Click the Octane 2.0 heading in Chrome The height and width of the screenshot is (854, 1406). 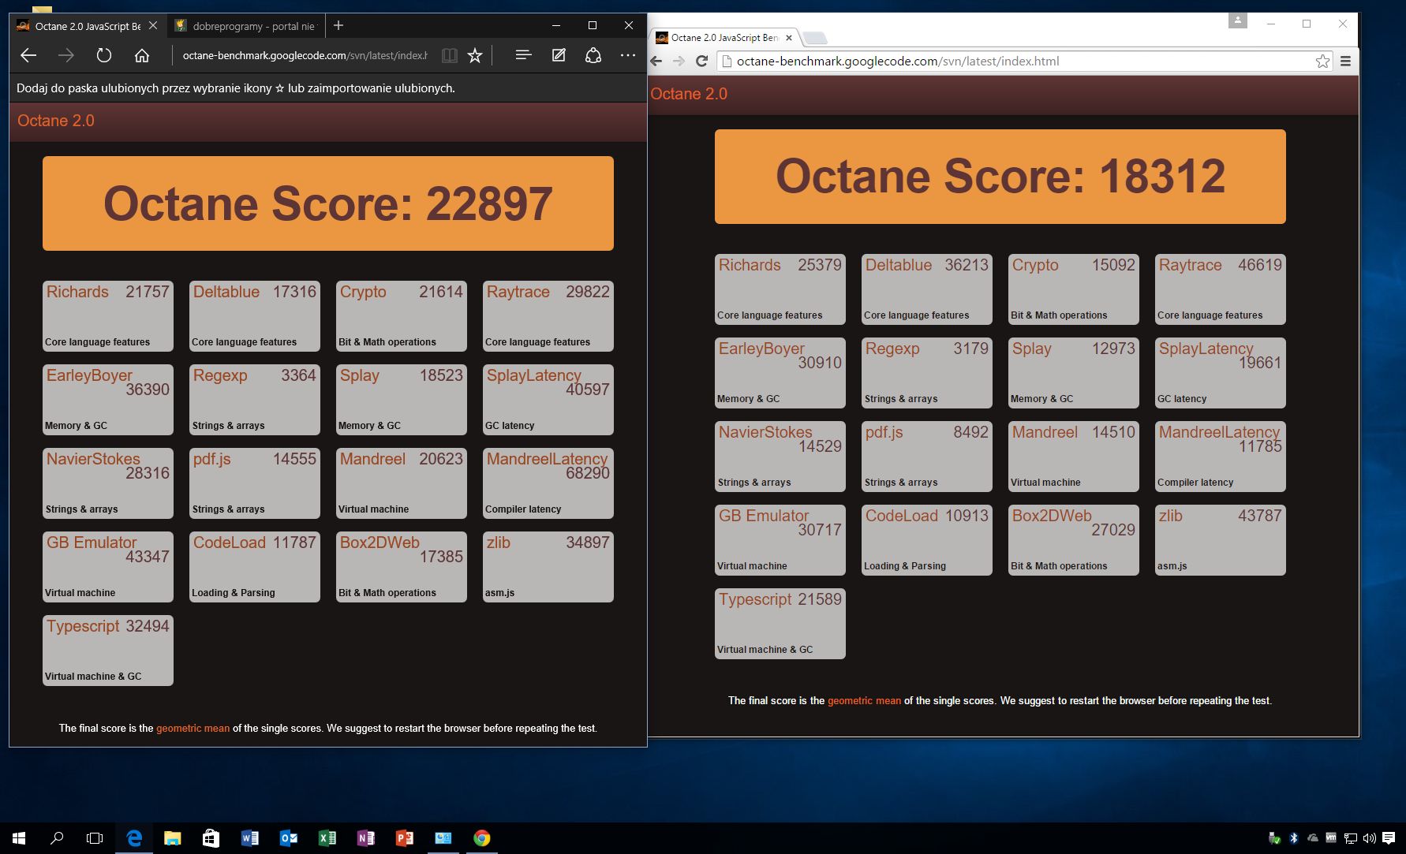689,94
